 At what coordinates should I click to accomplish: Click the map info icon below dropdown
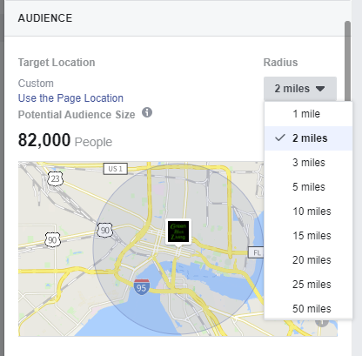click(322, 323)
